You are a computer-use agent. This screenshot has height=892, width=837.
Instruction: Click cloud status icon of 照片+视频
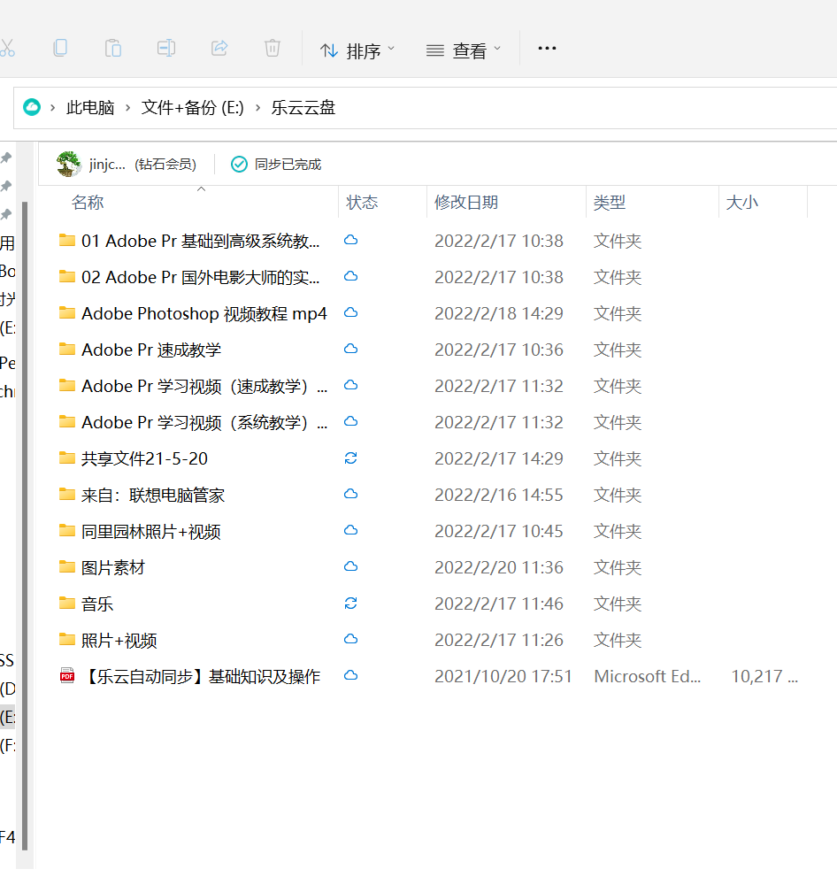click(351, 639)
